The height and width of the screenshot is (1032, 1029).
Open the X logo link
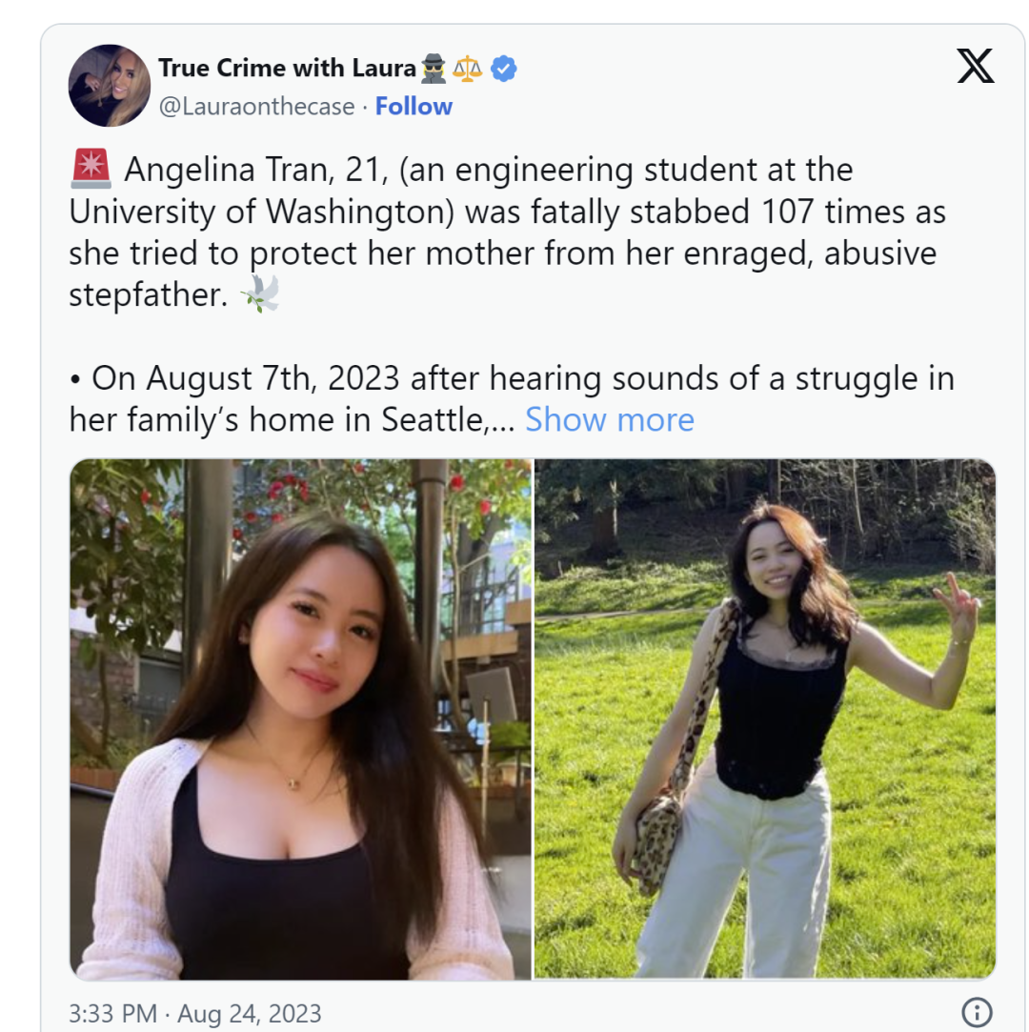[x=975, y=66]
